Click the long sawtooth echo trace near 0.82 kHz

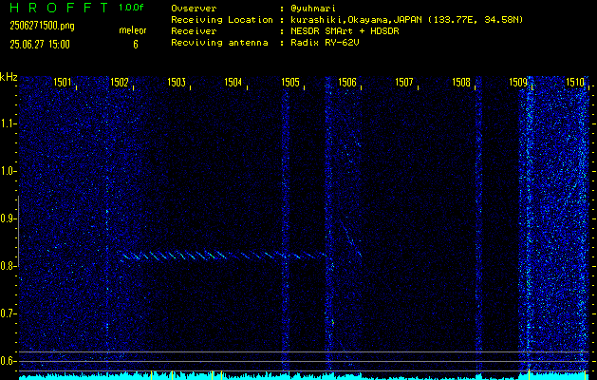click(223, 255)
